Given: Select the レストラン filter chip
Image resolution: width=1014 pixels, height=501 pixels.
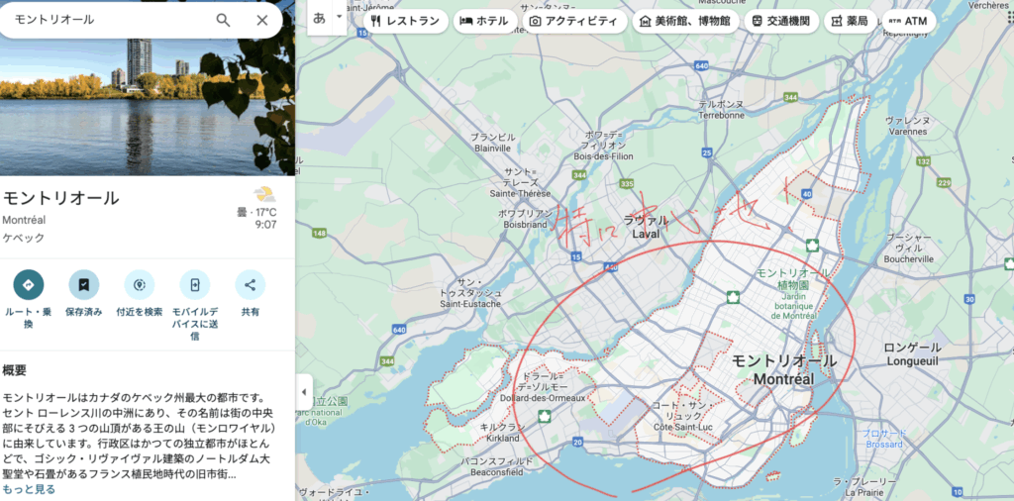Looking at the screenshot, I should [405, 21].
